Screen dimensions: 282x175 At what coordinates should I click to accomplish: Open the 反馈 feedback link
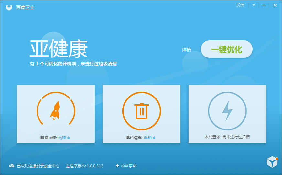click(240, 5)
